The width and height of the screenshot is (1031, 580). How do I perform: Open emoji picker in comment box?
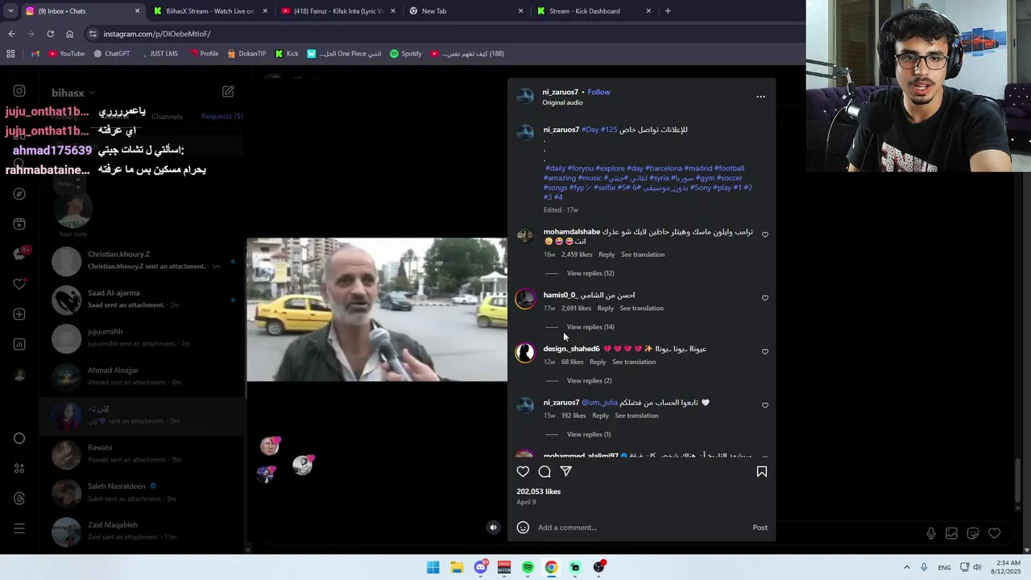click(x=523, y=528)
